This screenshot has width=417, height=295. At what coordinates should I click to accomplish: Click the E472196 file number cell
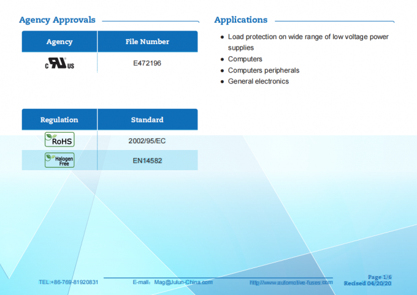[x=147, y=63]
